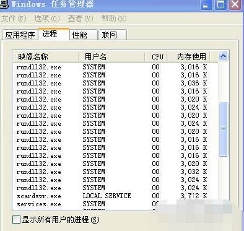Screen dimensions: 244x231
Task: Open the 联网 tab
Action: click(113, 35)
